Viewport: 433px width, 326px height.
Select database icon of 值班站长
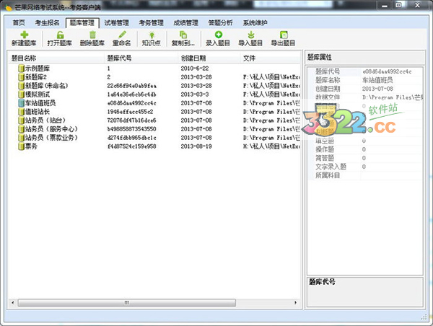(x=21, y=112)
